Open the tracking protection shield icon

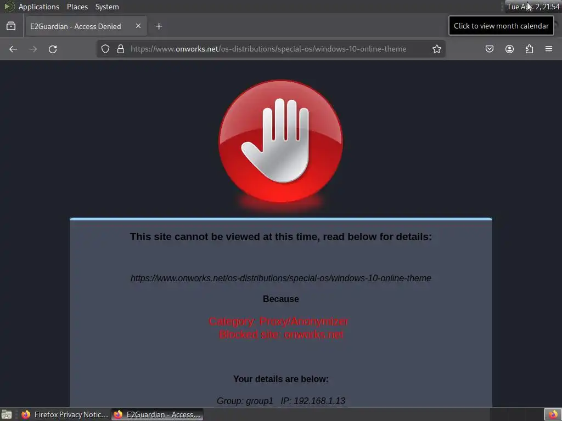click(x=105, y=49)
